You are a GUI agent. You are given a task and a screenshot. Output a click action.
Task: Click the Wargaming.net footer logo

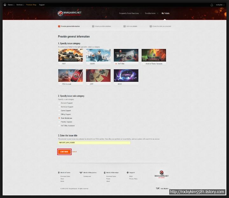[x=162, y=174]
